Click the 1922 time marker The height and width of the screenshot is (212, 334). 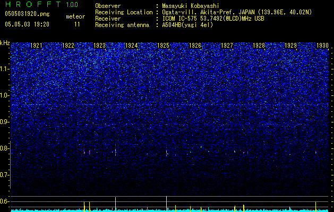click(x=68, y=46)
